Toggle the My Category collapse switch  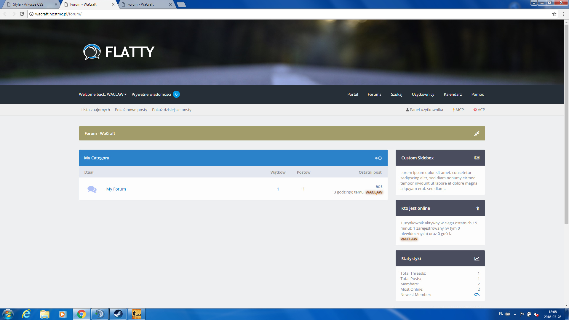click(378, 158)
